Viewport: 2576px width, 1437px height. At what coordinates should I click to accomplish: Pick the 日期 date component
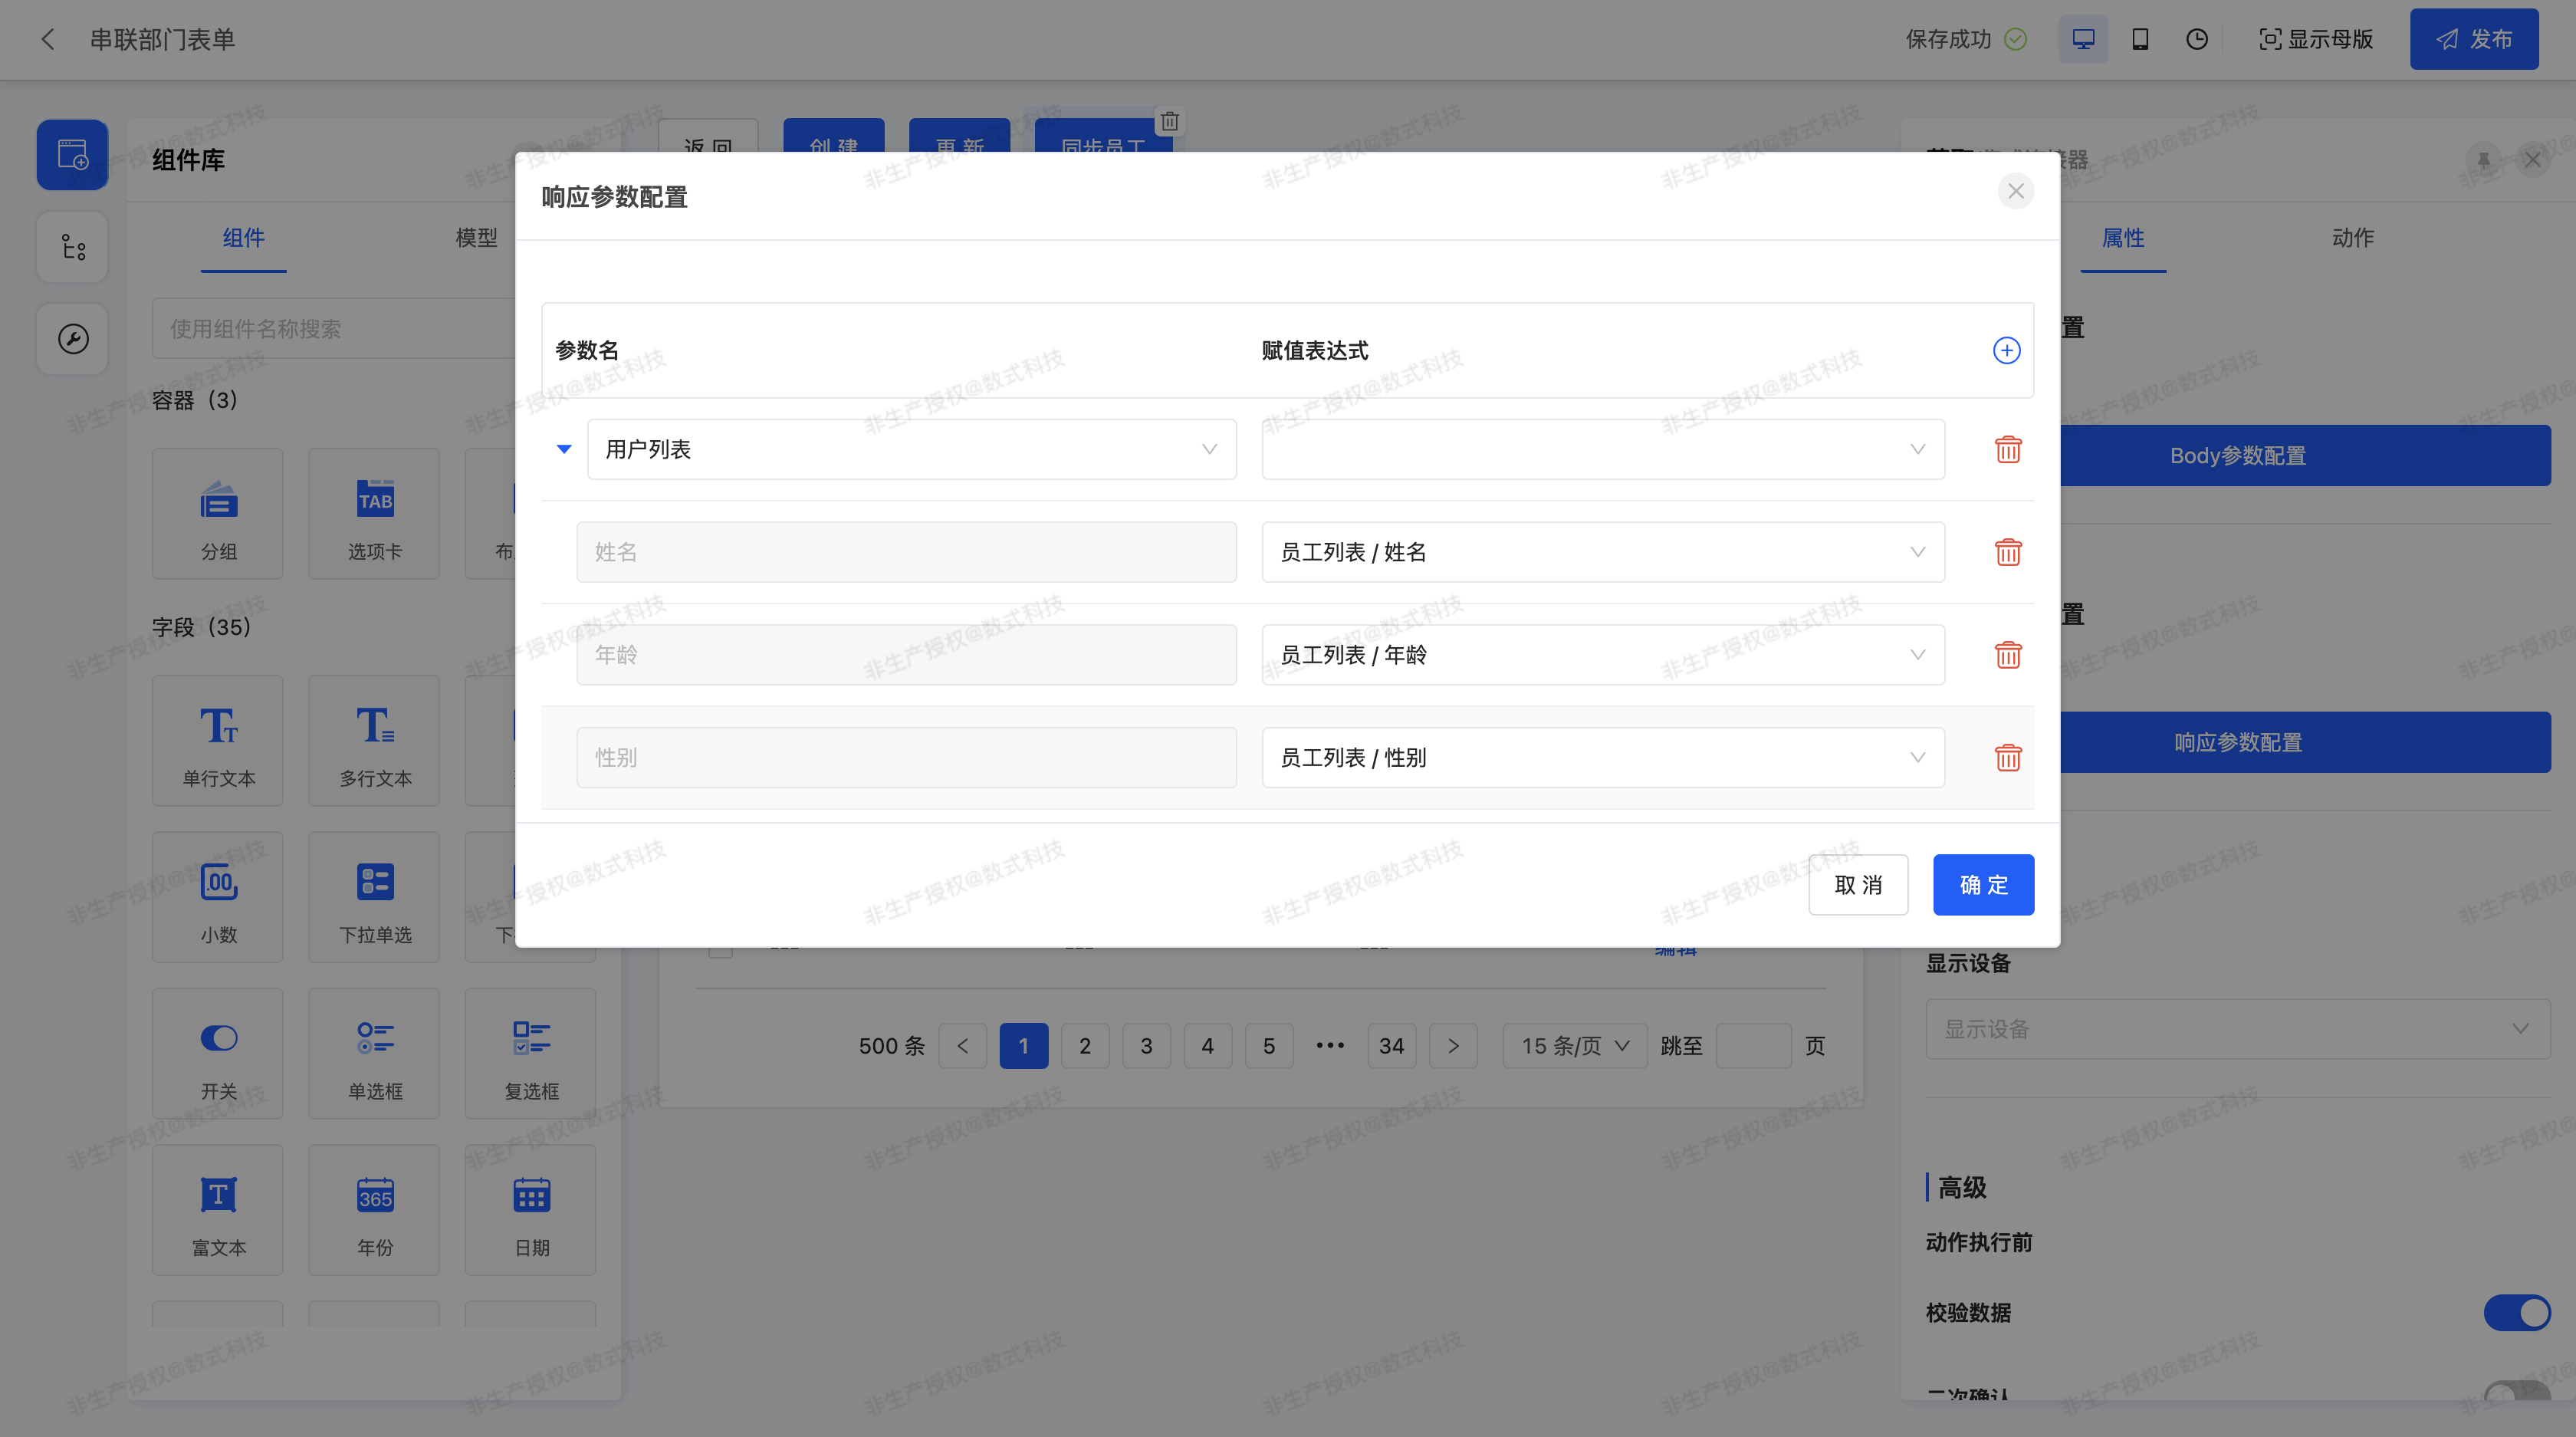point(531,1210)
